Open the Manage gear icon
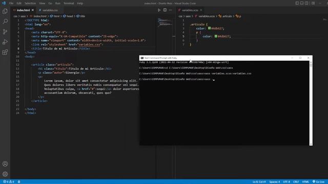Screen dimensions: 328x184 point(5,174)
